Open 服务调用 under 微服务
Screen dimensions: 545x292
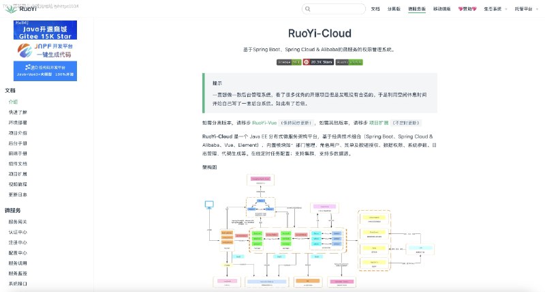tap(18, 263)
